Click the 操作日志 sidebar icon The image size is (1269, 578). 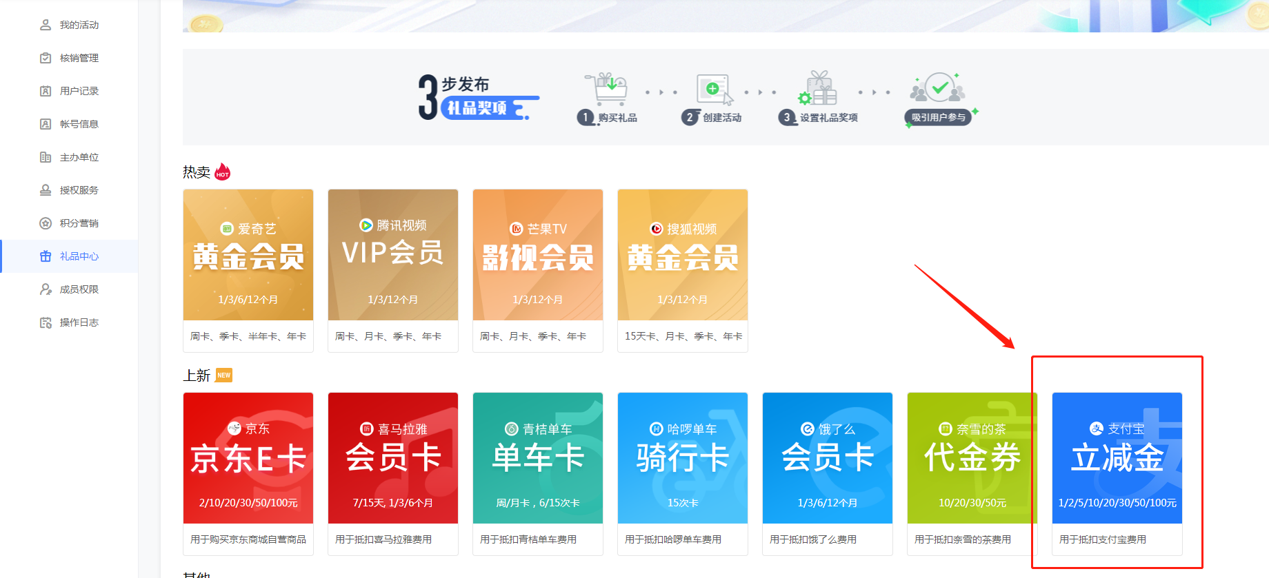46,322
